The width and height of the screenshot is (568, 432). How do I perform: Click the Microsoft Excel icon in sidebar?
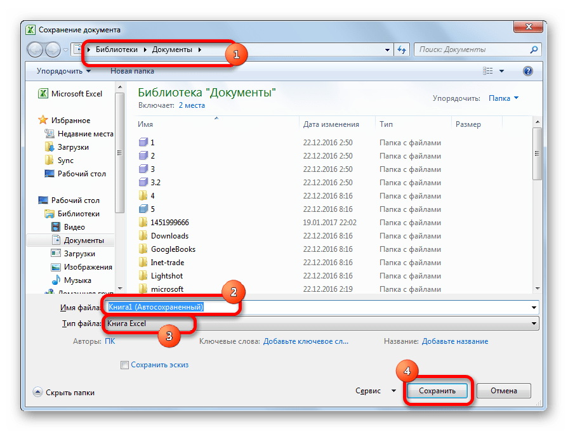[x=43, y=94]
